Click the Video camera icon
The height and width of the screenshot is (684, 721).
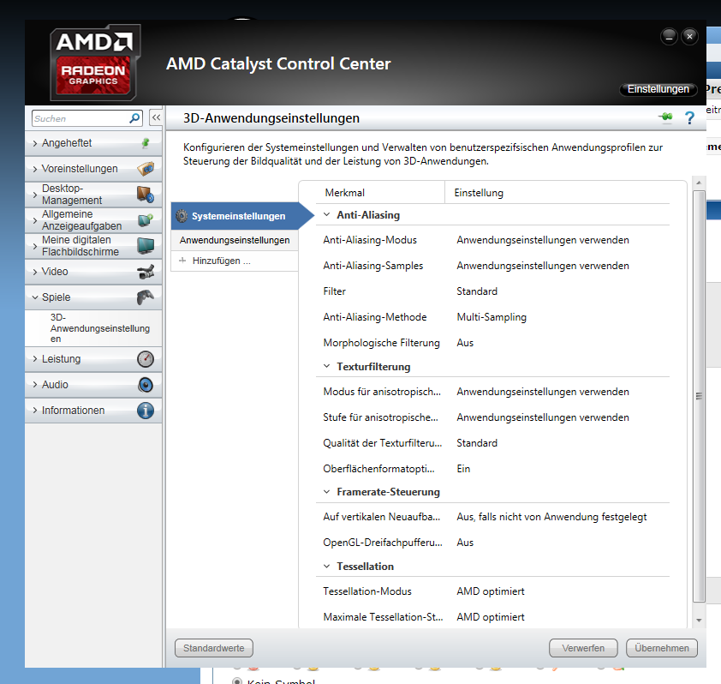146,272
